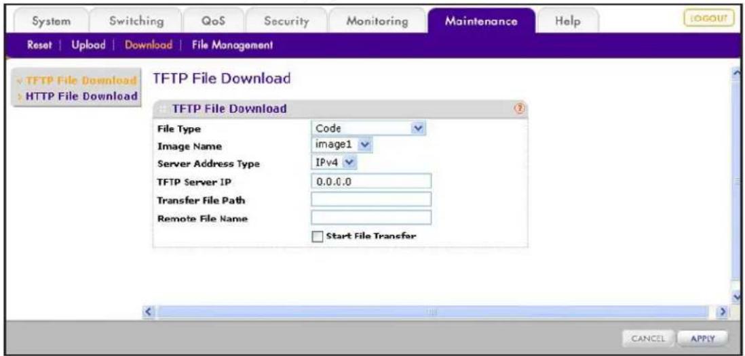This screenshot has height=356, width=745.
Task: Open File Management submenu item
Action: coord(232,45)
